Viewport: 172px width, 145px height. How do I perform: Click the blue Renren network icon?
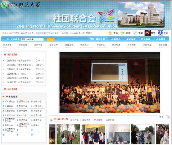160,33
